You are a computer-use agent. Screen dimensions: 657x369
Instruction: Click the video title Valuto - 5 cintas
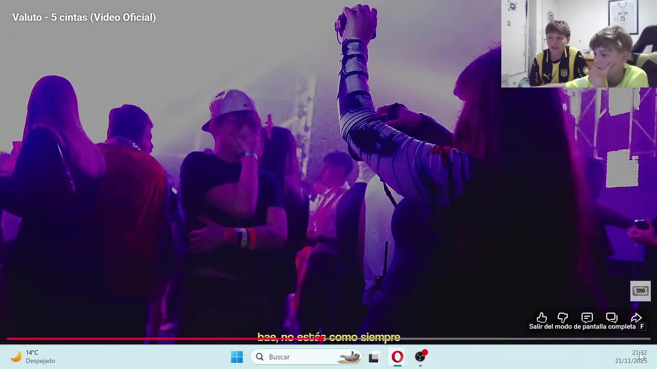coord(84,17)
